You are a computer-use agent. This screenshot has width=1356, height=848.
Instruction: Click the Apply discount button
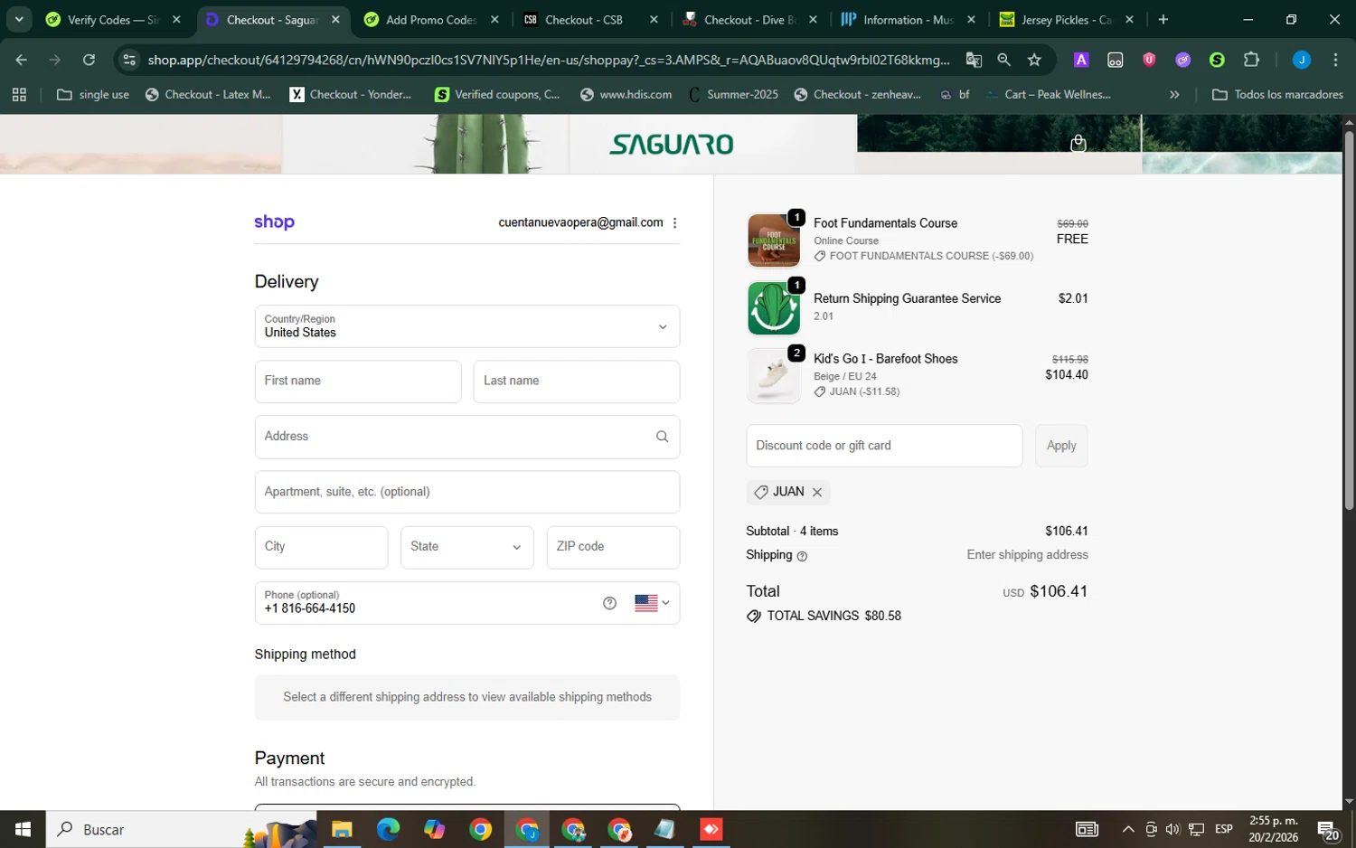pos(1061,446)
